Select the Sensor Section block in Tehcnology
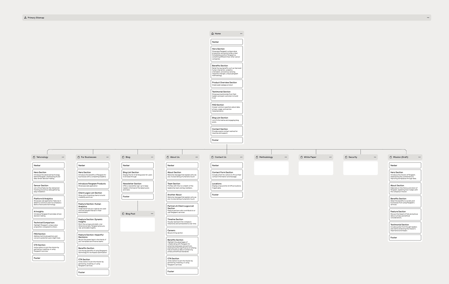The height and width of the screenshot is (284, 449). (x=48, y=188)
